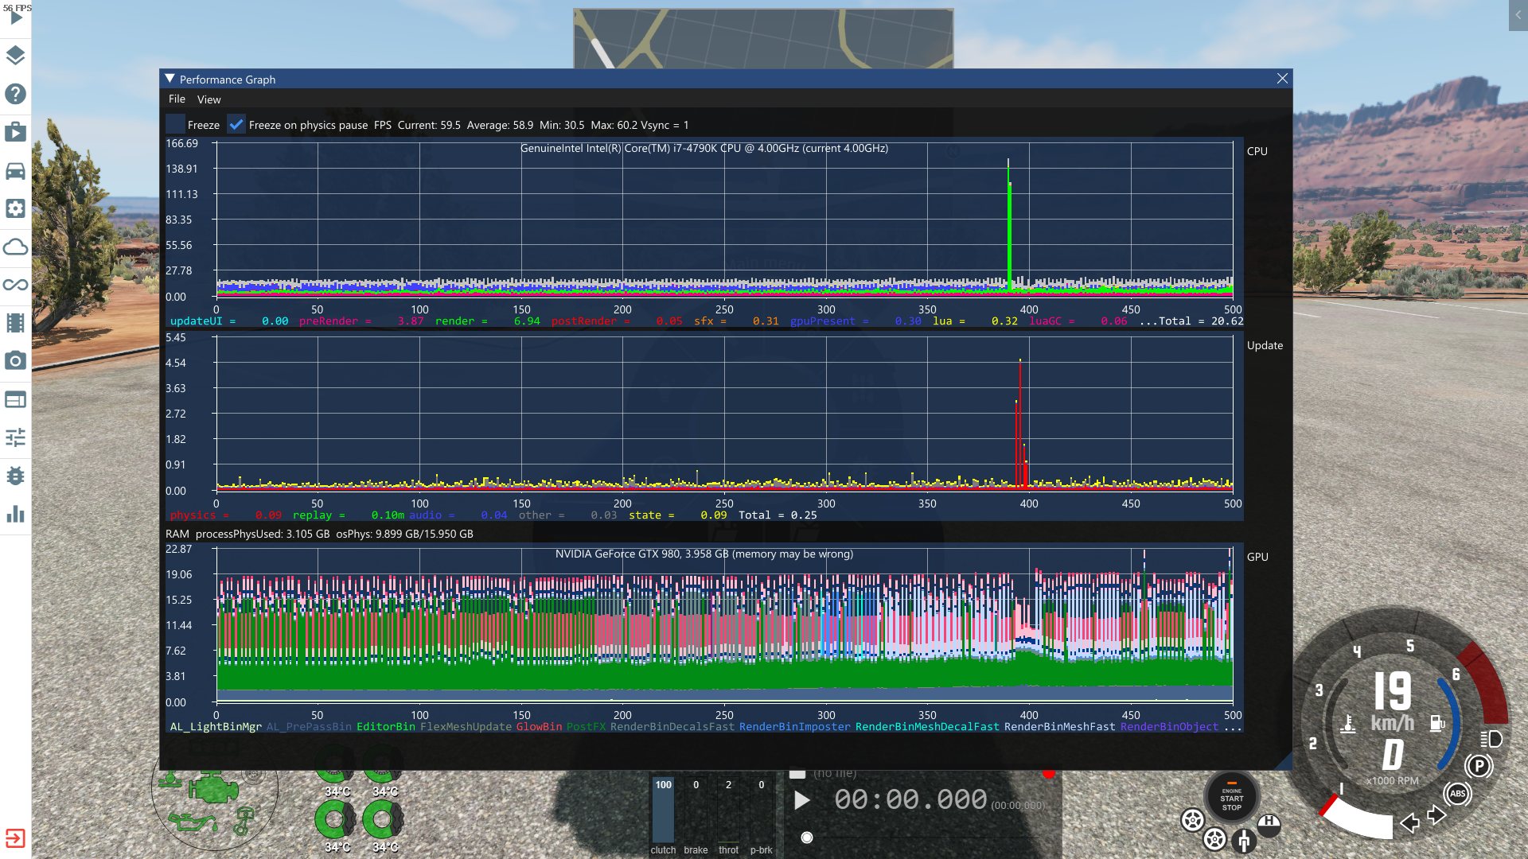Screen dimensions: 1528x859
Task: Enable the Freeze checkbox
Action: pyautogui.click(x=175, y=124)
